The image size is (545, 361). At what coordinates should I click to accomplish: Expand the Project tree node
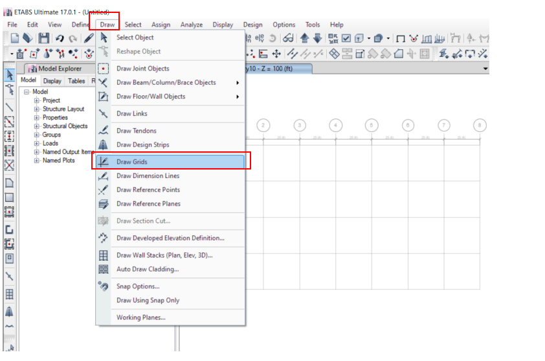point(37,100)
